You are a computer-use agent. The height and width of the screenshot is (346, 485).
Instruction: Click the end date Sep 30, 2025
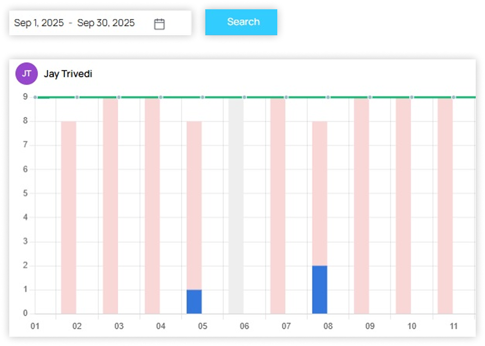tap(106, 23)
